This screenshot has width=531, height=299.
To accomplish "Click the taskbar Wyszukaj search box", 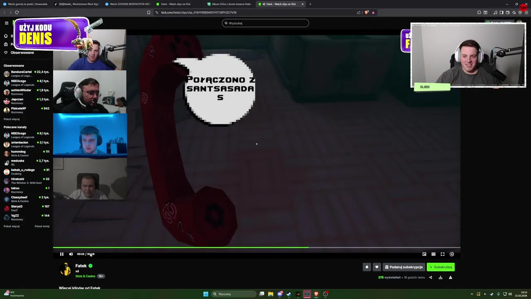I will coord(234,294).
